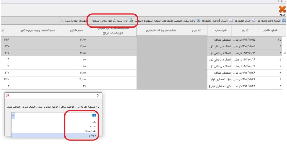Click the settlement type input field
Viewport: 287px width, 152px height.
(56, 116)
